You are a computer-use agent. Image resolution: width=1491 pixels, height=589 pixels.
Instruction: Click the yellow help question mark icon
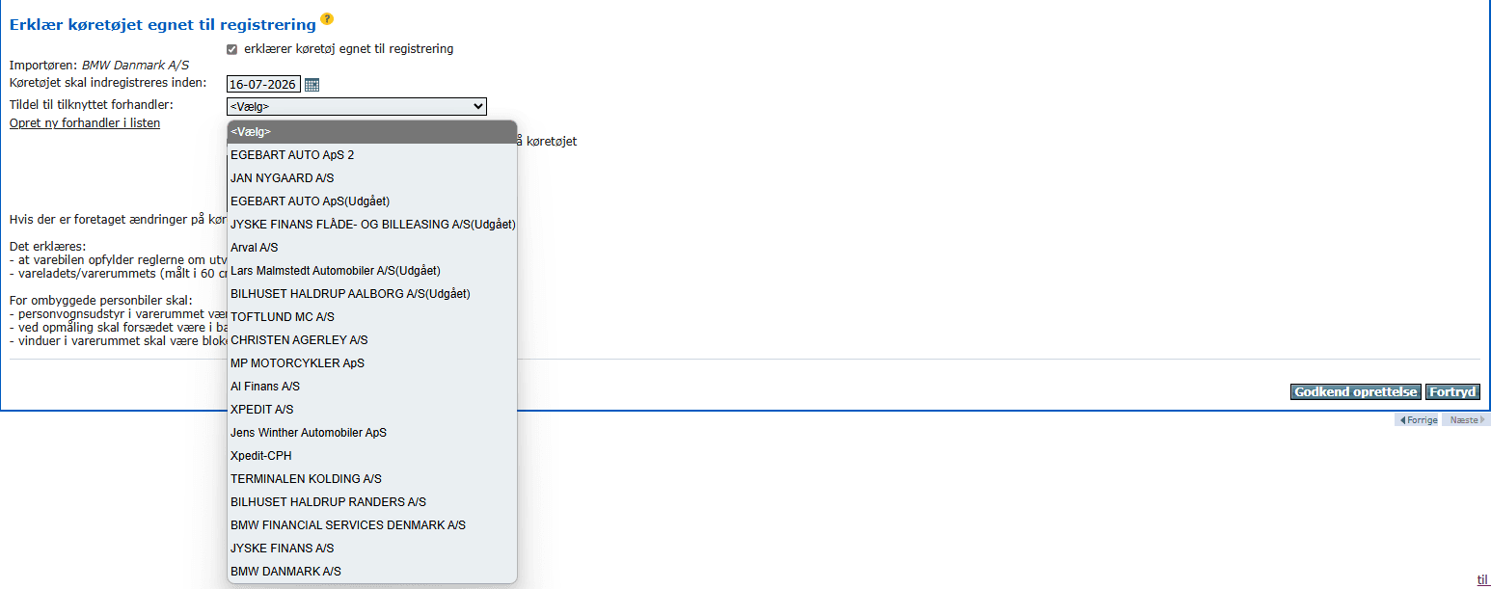coord(327,19)
